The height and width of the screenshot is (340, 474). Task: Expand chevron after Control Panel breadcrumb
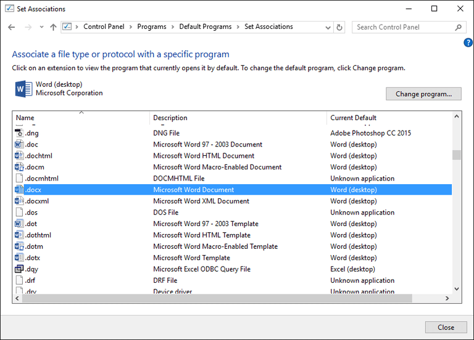tap(131, 27)
